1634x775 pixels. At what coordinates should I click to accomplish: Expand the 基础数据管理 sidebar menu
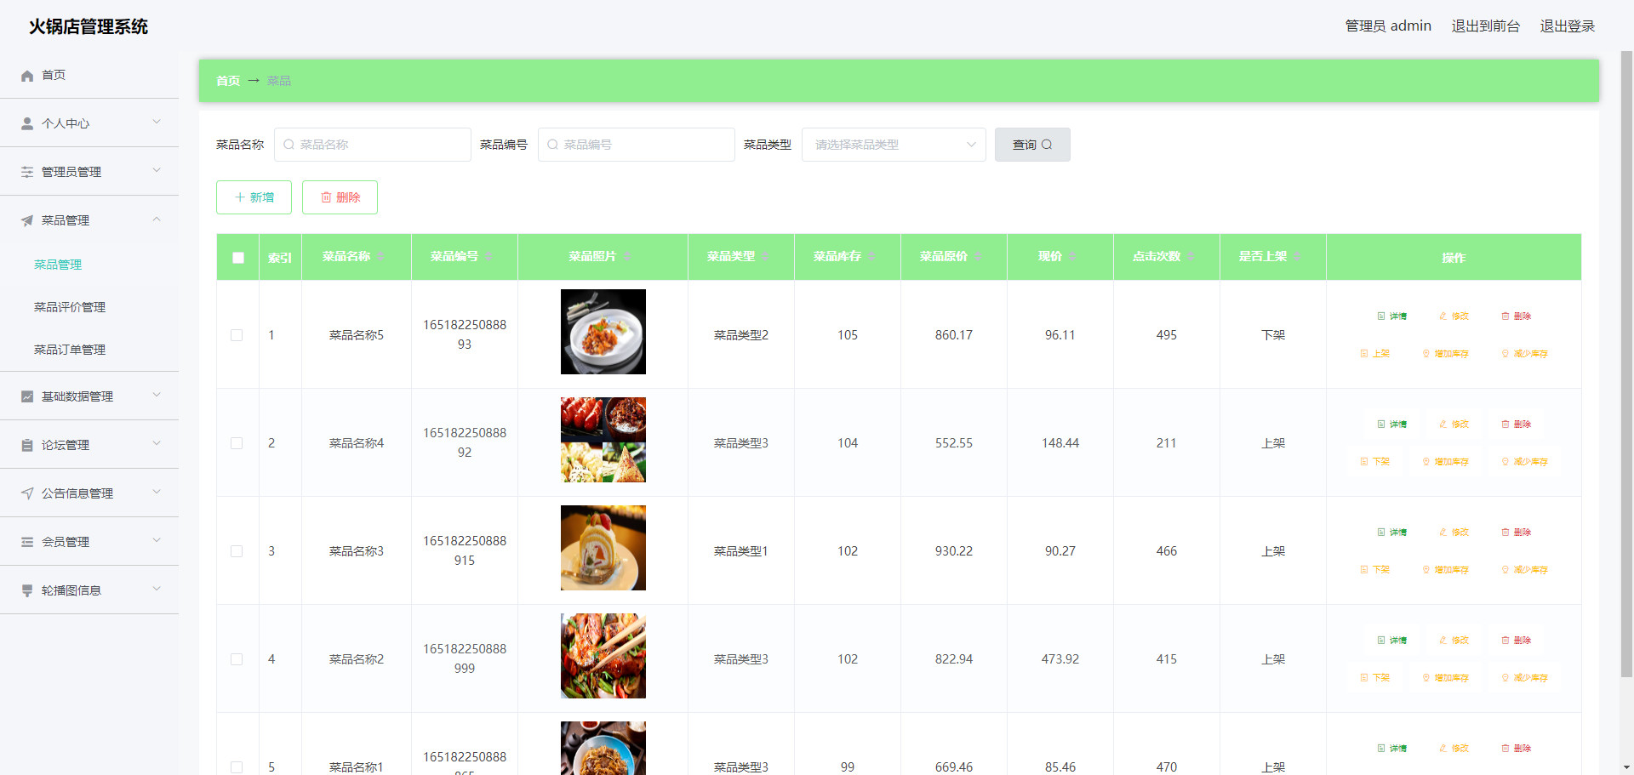tap(89, 396)
